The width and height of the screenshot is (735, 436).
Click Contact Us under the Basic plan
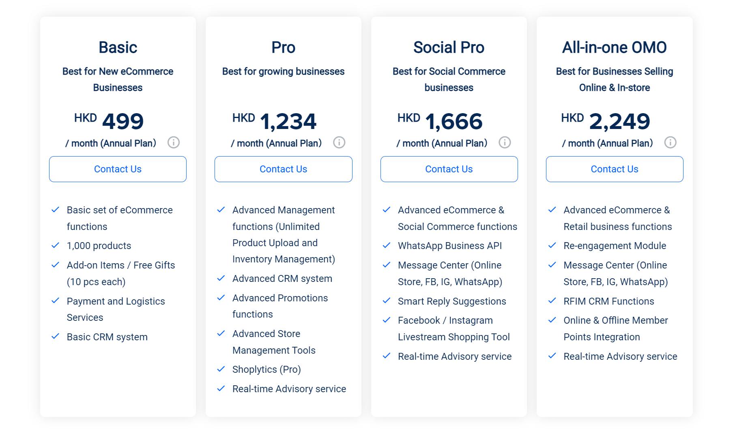click(x=118, y=169)
